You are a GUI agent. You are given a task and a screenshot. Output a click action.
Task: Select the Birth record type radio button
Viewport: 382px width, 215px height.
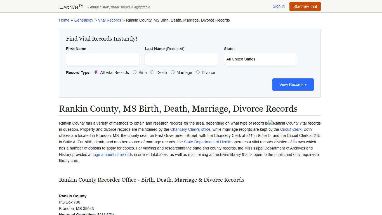coord(135,72)
